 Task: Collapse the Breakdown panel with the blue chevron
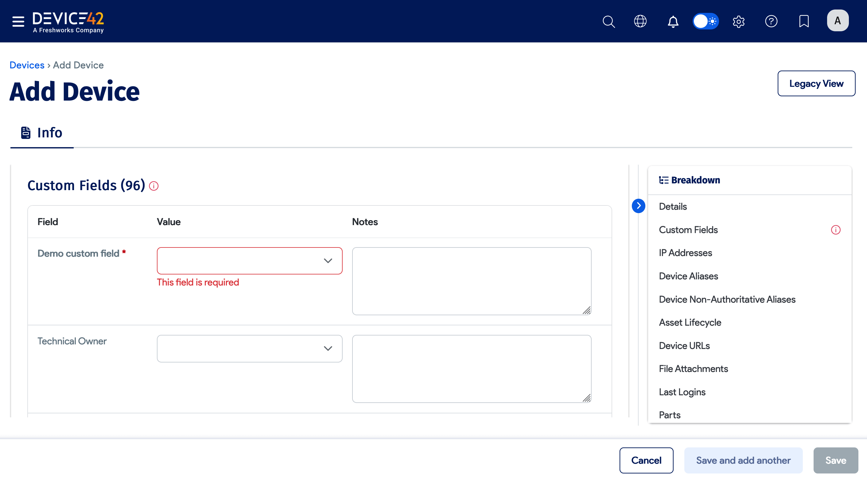pos(639,205)
